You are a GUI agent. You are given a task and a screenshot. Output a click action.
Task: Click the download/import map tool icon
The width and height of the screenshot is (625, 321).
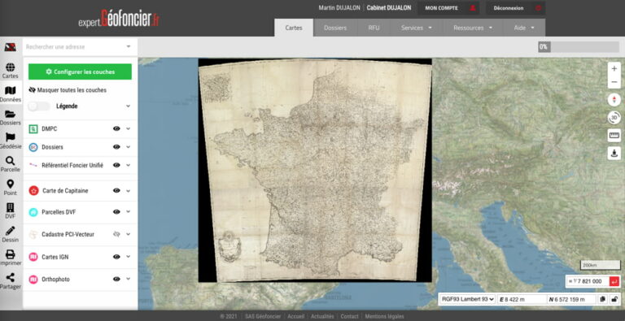(x=614, y=153)
